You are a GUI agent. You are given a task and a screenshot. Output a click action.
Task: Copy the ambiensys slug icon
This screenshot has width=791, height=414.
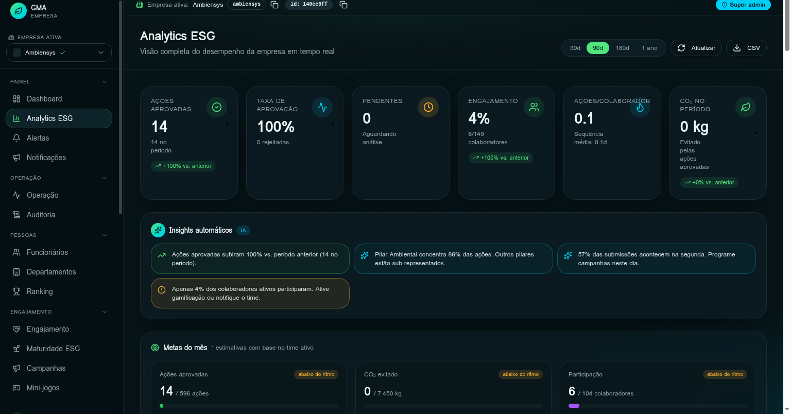274,5
